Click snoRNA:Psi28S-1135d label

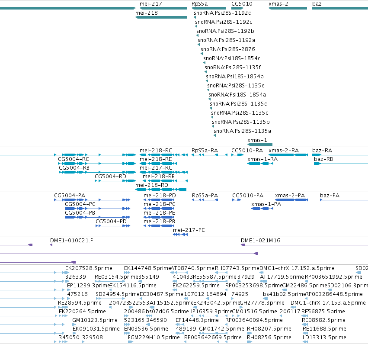[x=239, y=104]
